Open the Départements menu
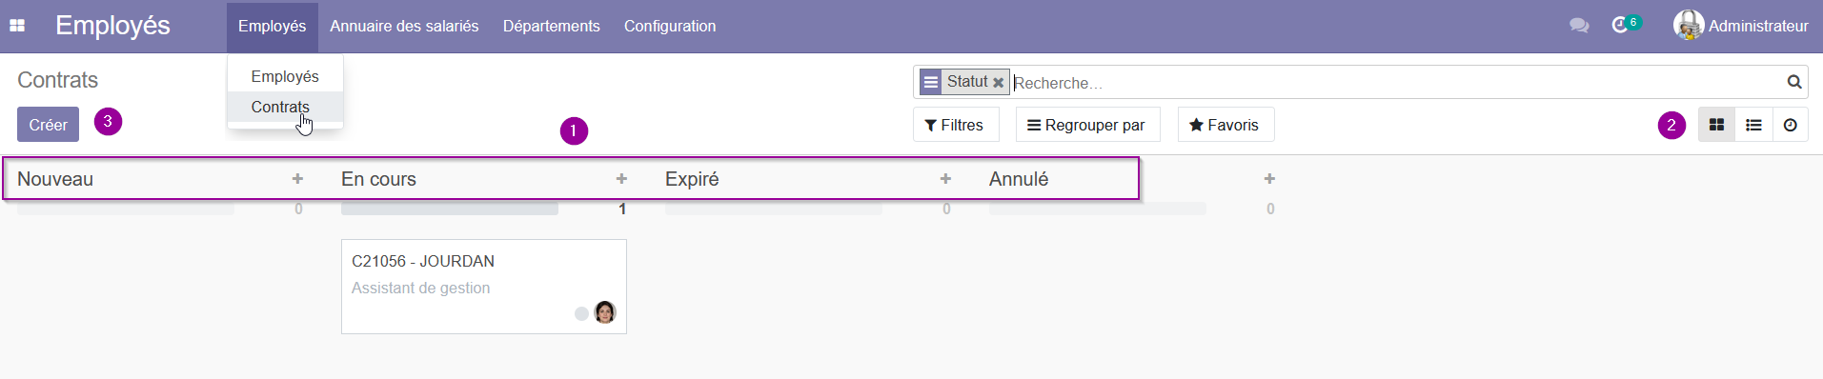Viewport: 1823px width, 379px height. [x=552, y=26]
